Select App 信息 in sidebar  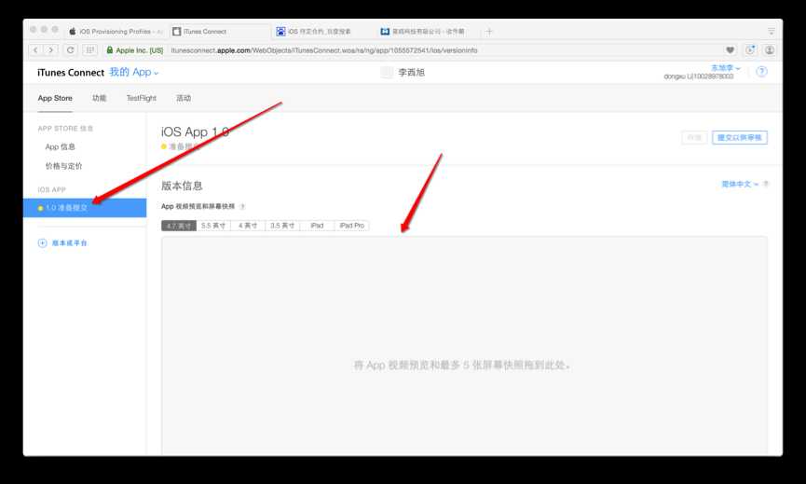click(61, 146)
